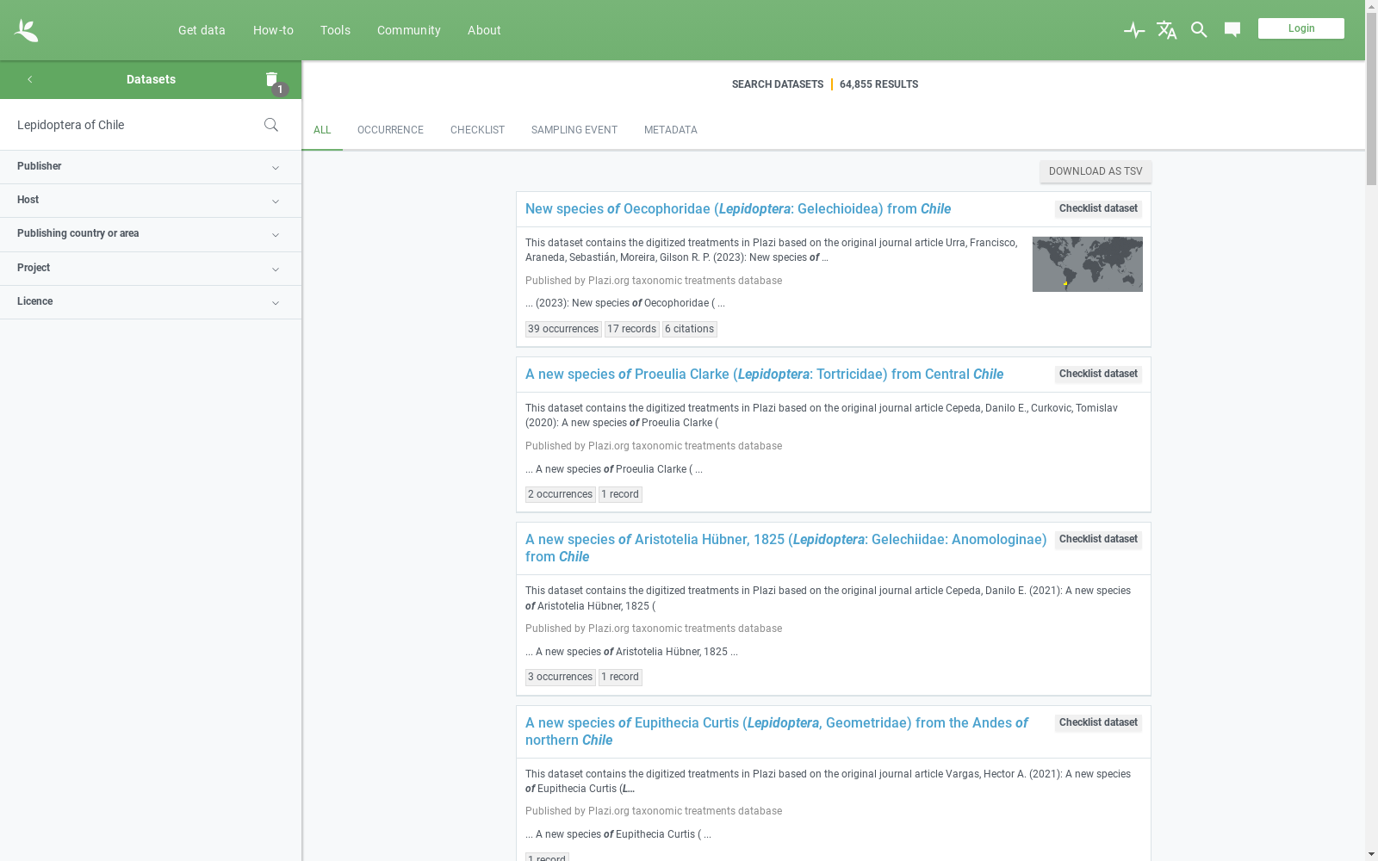This screenshot has height=861, width=1378.
Task: Click the SEARCH DATASETS heading
Action: coord(778,84)
